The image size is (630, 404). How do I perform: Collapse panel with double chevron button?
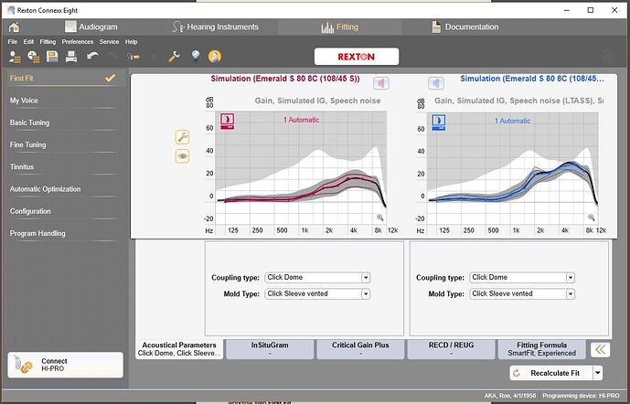click(x=600, y=349)
